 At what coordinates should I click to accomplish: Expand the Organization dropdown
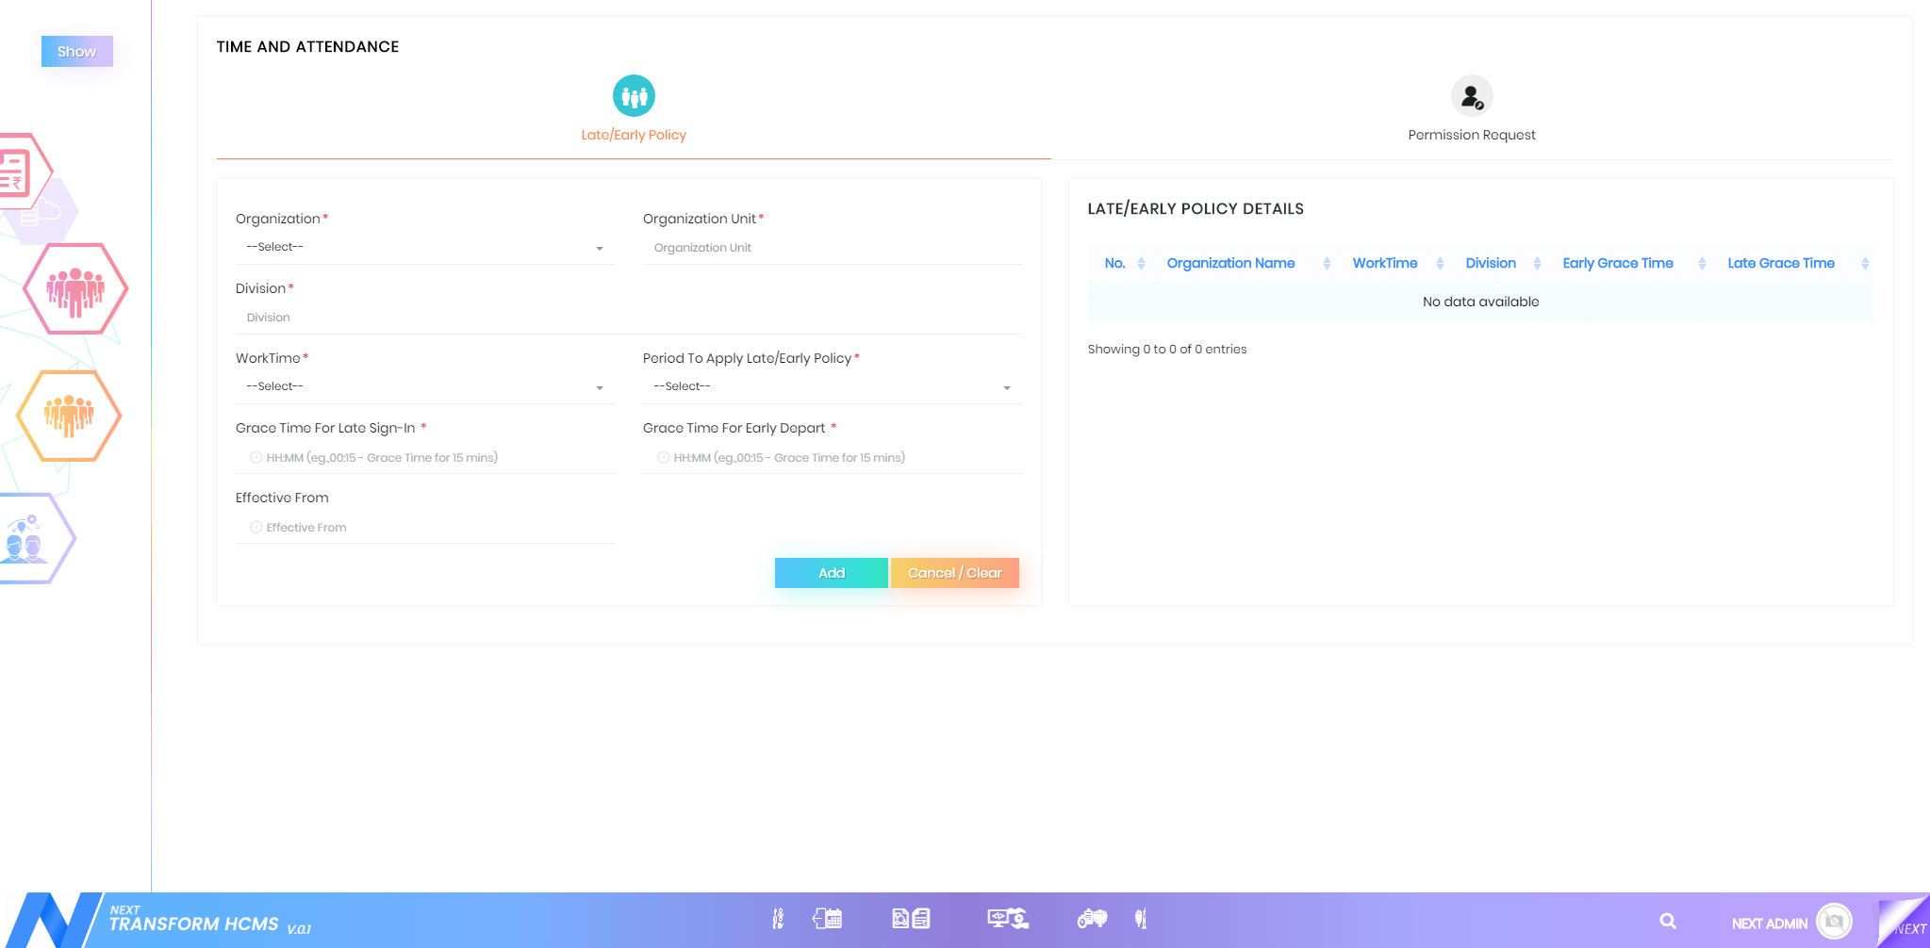tap(424, 248)
